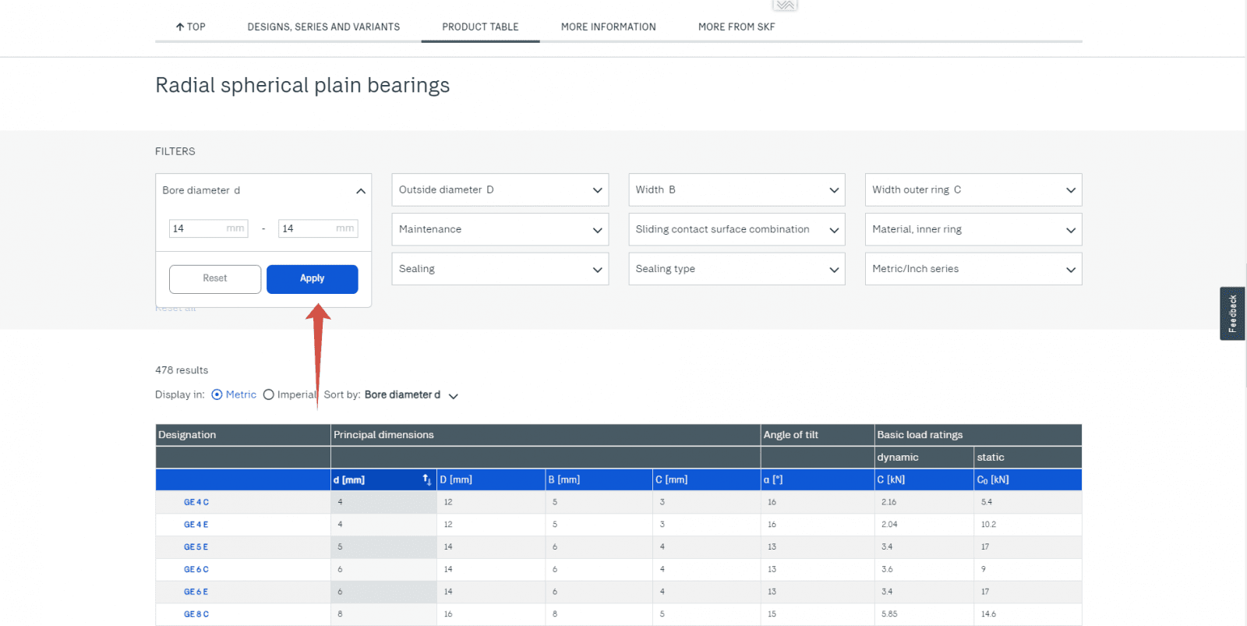Open the Feedback side tab
Image resolution: width=1247 pixels, height=626 pixels.
coord(1231,313)
